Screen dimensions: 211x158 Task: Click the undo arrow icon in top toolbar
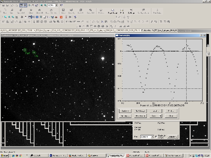pos(12,5)
